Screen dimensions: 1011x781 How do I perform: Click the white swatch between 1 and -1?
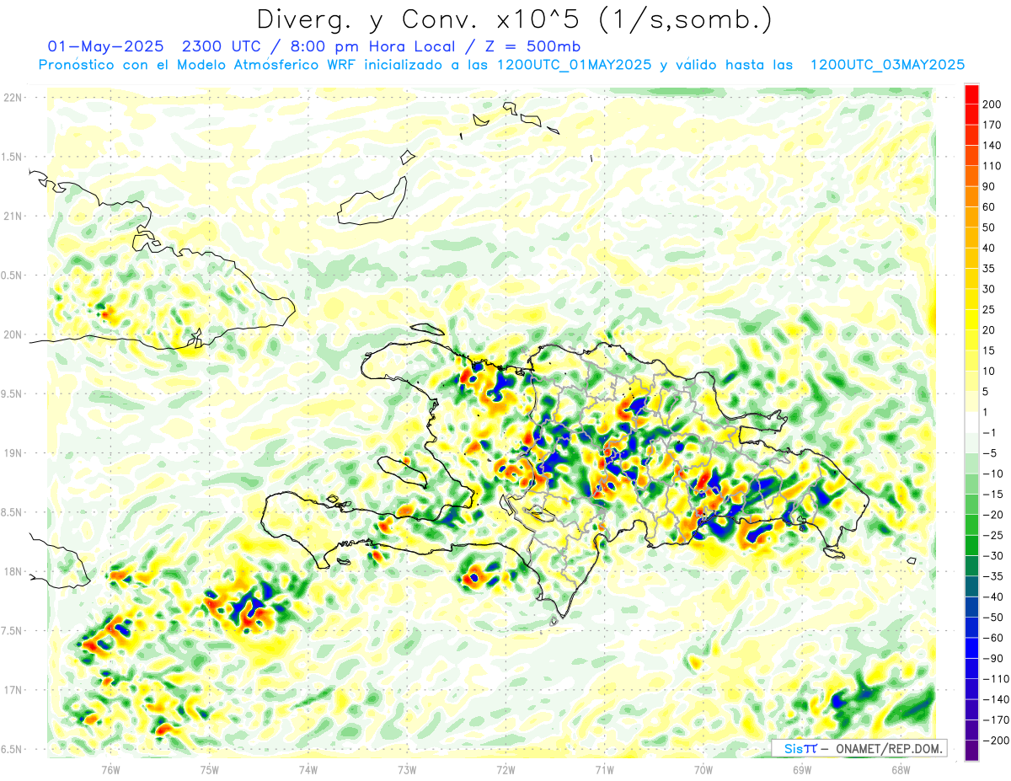click(971, 423)
